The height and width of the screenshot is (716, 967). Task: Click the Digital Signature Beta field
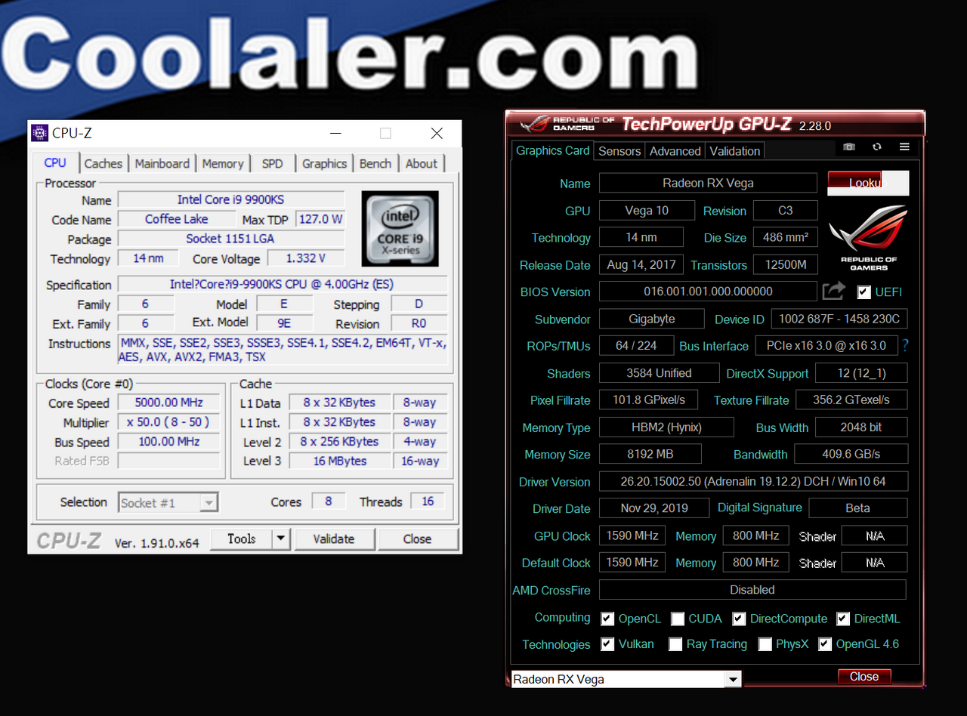pyautogui.click(x=857, y=508)
